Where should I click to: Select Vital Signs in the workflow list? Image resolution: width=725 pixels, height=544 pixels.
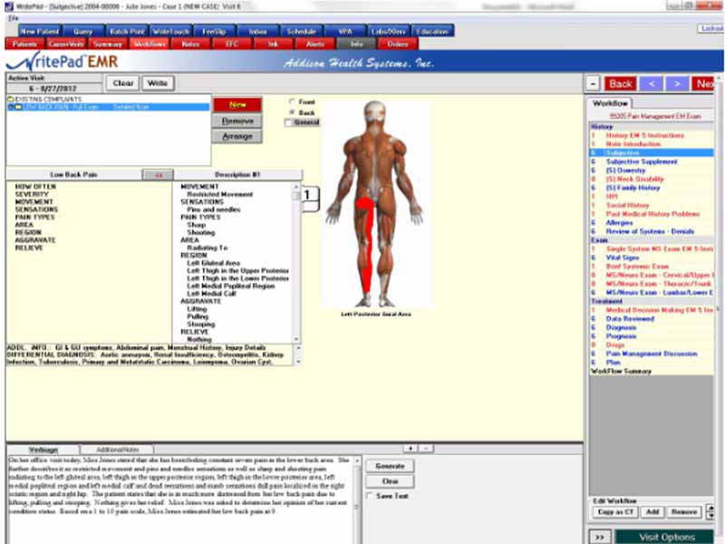622,258
